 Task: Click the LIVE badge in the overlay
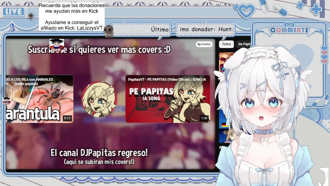[x=14, y=12]
